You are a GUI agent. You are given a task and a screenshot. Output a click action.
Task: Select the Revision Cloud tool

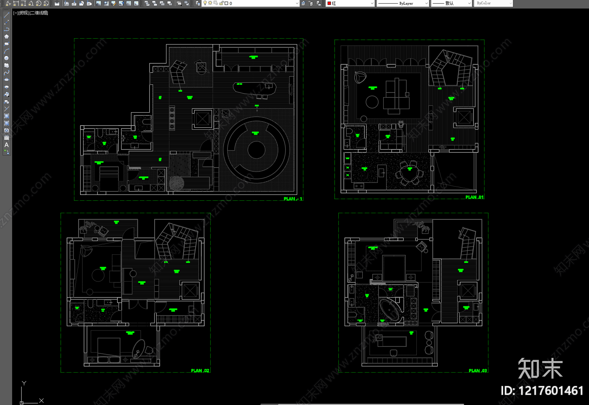tap(7, 65)
